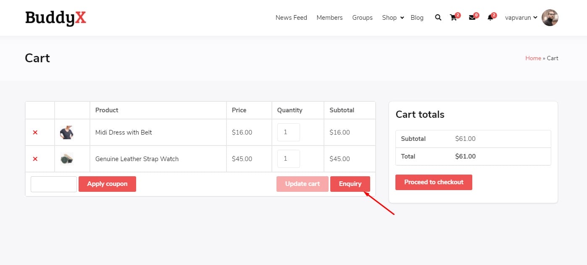Click the BuddyX logo
Viewport: 587px width, 265px height.
pyautogui.click(x=55, y=18)
